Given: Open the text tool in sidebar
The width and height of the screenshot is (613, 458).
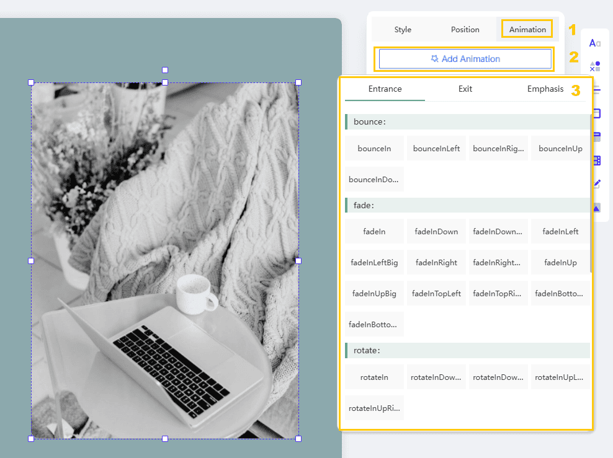Looking at the screenshot, I should tap(595, 43).
